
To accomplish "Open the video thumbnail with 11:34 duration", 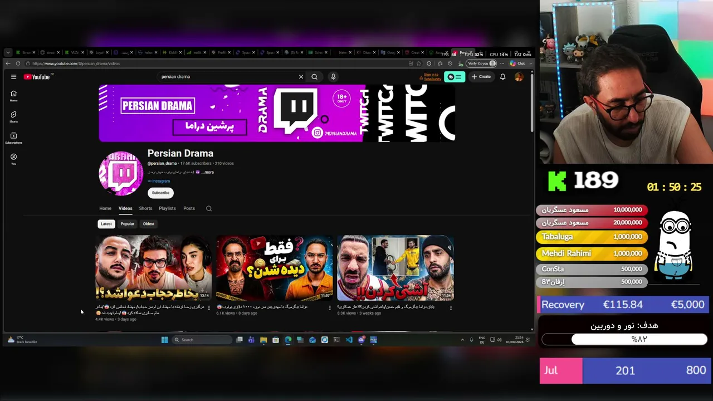I will [395, 268].
